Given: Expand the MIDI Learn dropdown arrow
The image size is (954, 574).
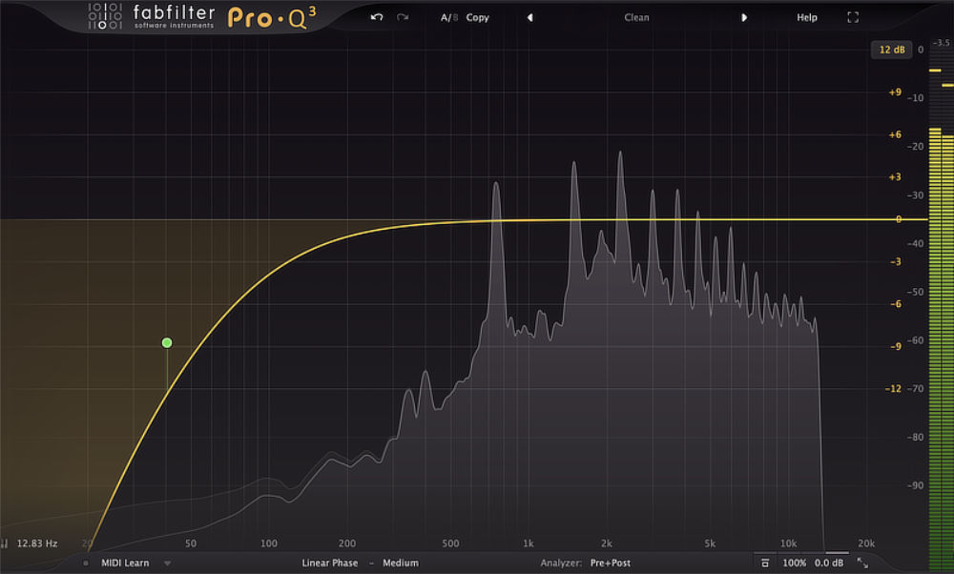Looking at the screenshot, I should (167, 564).
